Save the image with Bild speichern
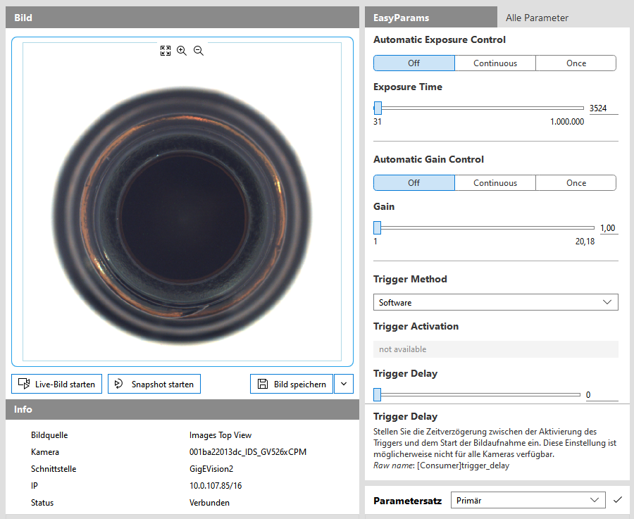This screenshot has width=634, height=519. pos(292,384)
